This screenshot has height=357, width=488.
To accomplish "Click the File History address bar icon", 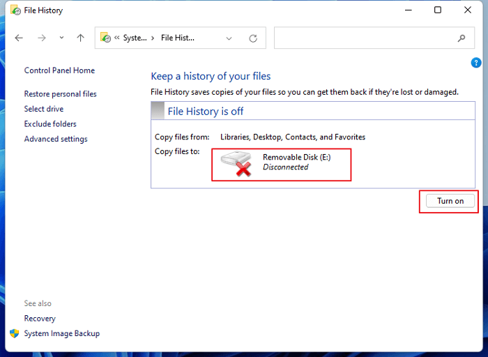I will (x=106, y=38).
